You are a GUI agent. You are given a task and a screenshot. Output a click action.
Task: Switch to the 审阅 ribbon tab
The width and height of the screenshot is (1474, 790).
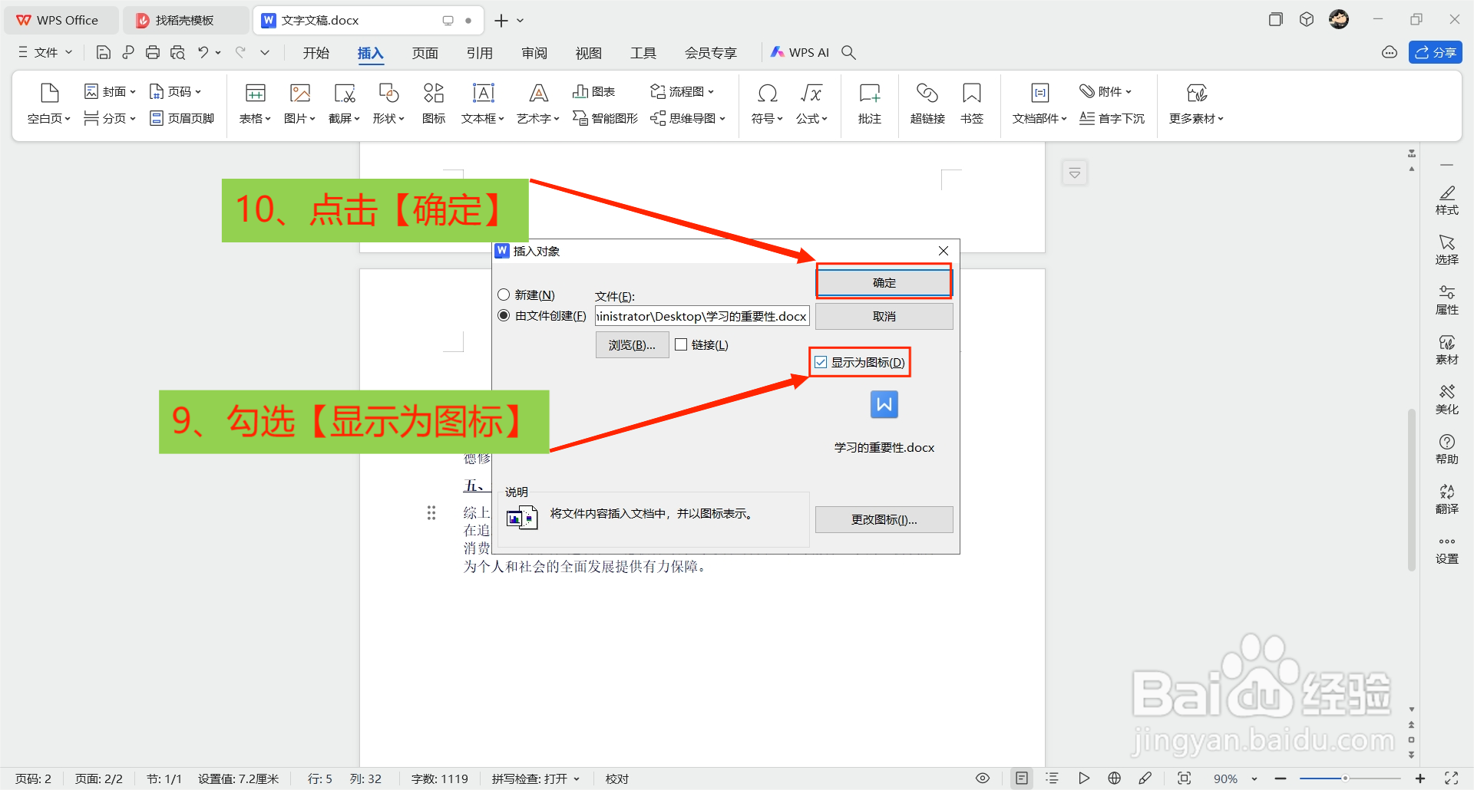pos(534,52)
